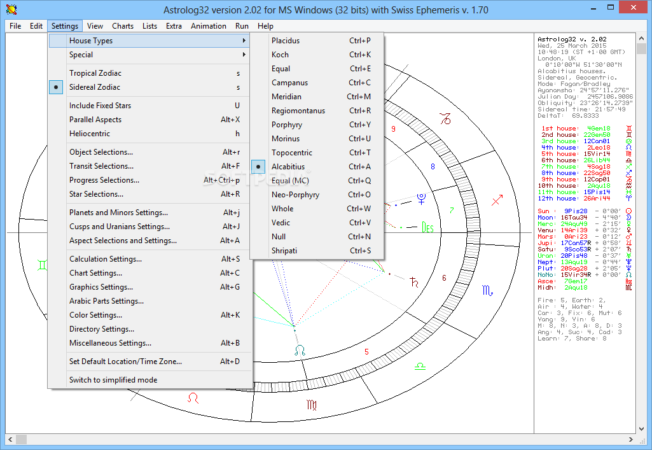
Task: Click the horizontal scrollbar thumb
Action: pos(21,439)
